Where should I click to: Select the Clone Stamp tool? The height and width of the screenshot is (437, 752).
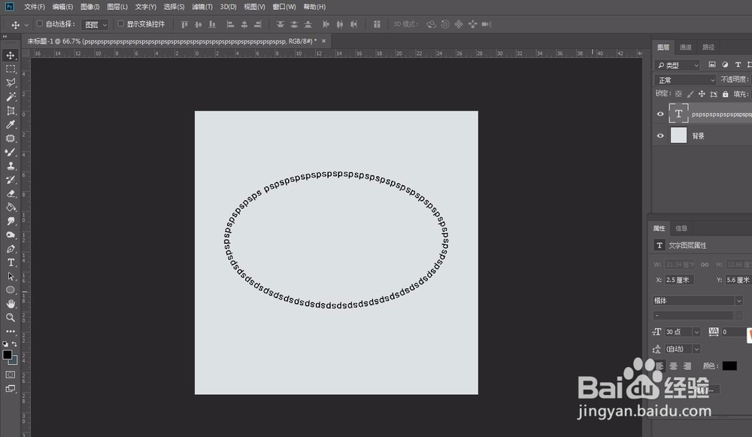point(11,166)
